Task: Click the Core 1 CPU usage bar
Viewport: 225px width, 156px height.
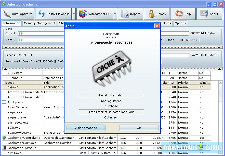Action: click(41, 33)
